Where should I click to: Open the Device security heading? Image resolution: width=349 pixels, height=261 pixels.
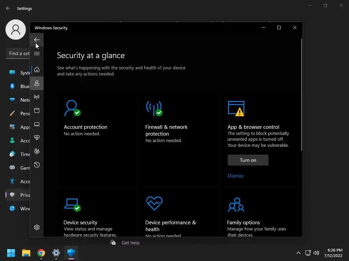pyautogui.click(x=80, y=222)
